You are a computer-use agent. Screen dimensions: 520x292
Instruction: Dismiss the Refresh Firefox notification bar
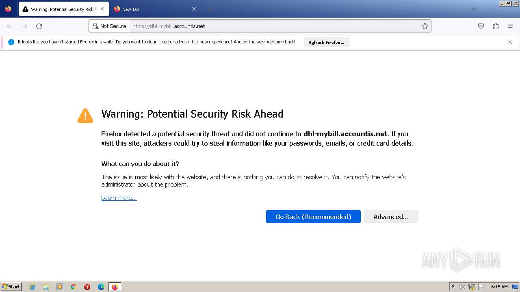pyautogui.click(x=510, y=42)
